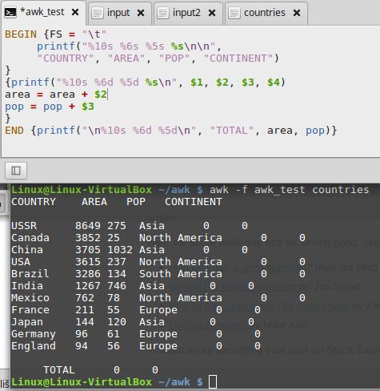Click the END keyword in the editor
Image resolution: width=380 pixels, height=391 pixels.
point(14,131)
